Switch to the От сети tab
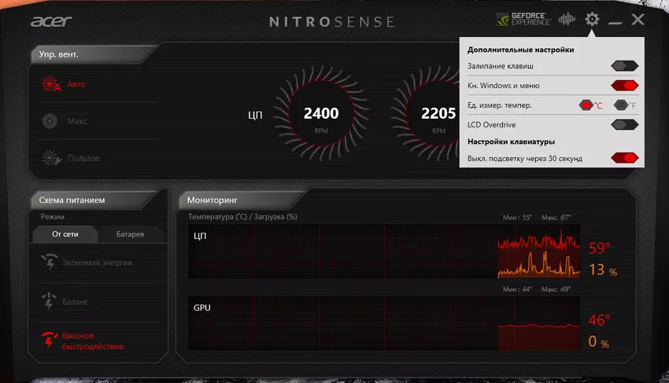669x383 pixels. [x=67, y=234]
